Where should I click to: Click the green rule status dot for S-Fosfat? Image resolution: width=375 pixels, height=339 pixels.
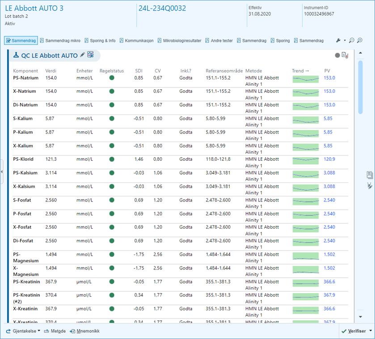112,200
